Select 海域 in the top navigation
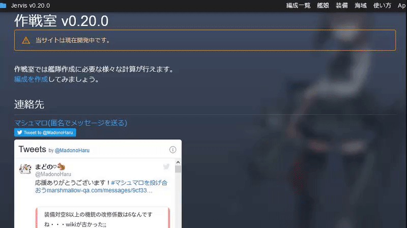The width and height of the screenshot is (407, 228). tap(361, 6)
